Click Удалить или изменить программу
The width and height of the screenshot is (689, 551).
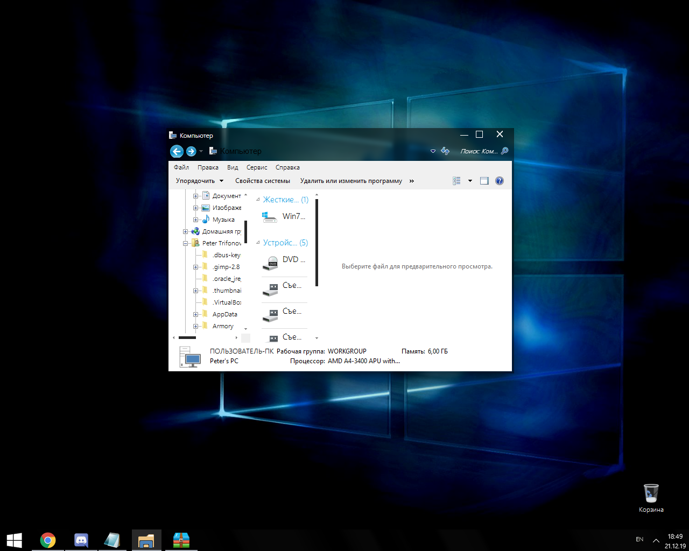point(349,181)
